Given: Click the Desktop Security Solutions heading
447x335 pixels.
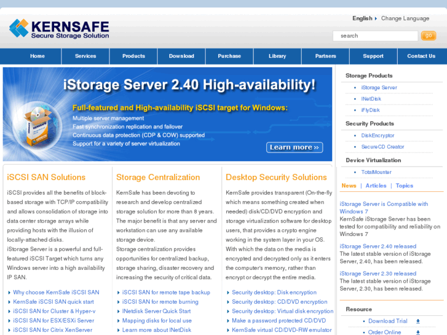Looking at the screenshot, I should (x=276, y=178).
